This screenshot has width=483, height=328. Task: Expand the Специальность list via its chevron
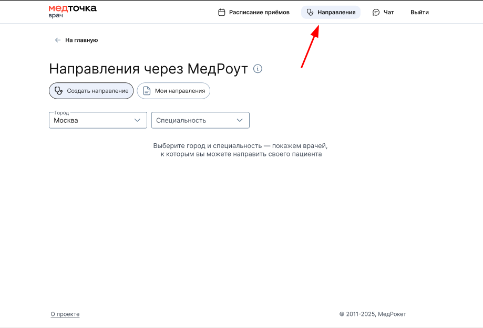click(240, 120)
